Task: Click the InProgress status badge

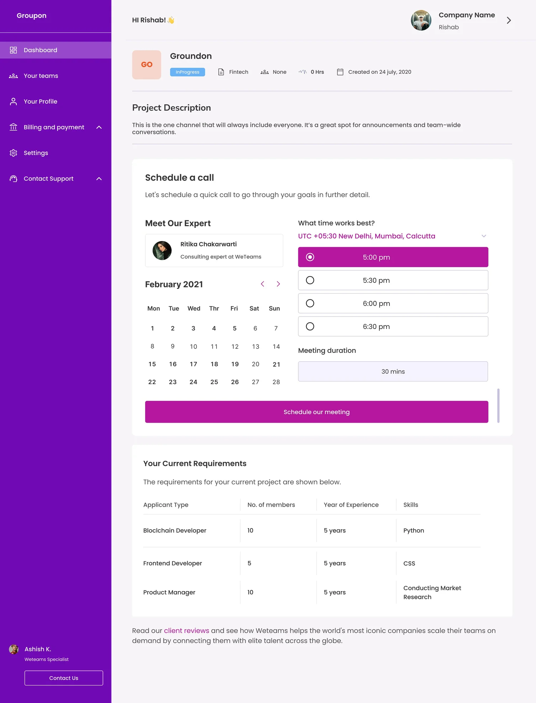Action: (x=188, y=72)
